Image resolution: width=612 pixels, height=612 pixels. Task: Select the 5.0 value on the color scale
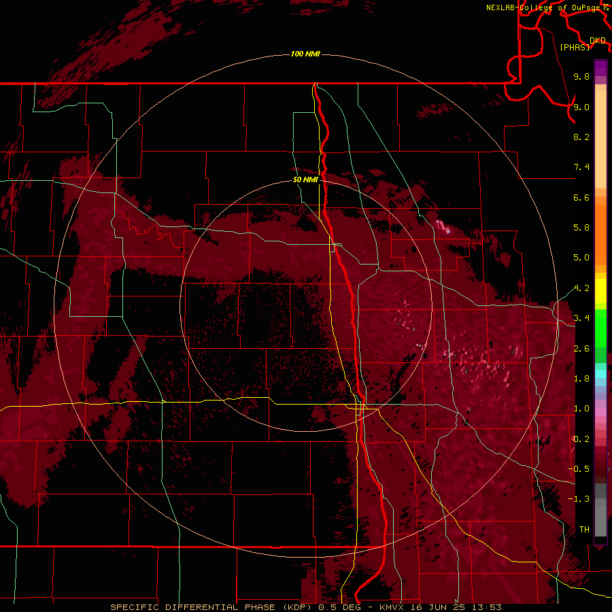pyautogui.click(x=581, y=258)
